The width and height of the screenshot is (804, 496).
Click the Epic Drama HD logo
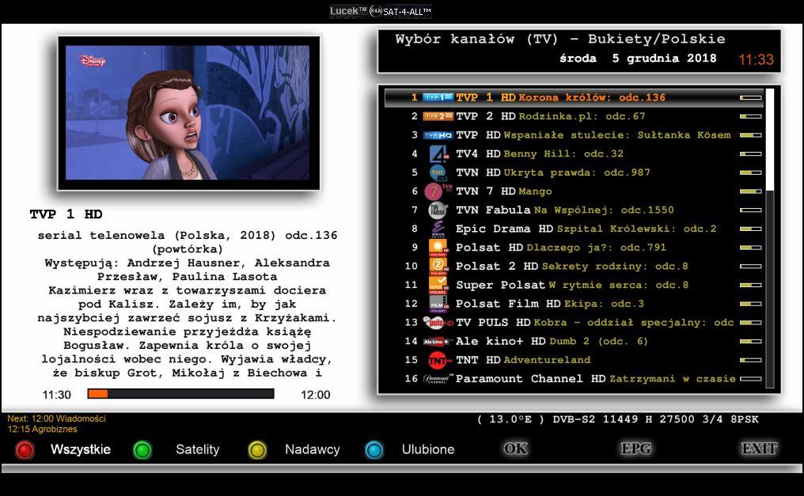pyautogui.click(x=438, y=229)
